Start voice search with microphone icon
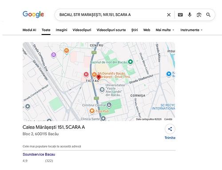 coord(190,15)
